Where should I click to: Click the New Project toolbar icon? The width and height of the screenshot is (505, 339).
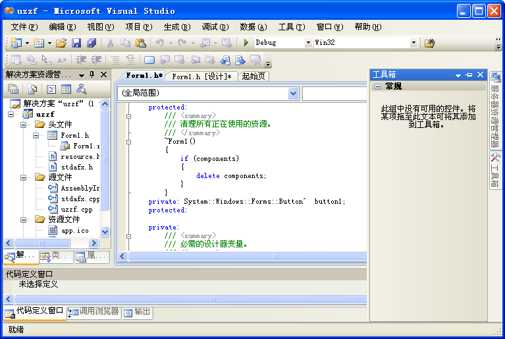[x=16, y=43]
